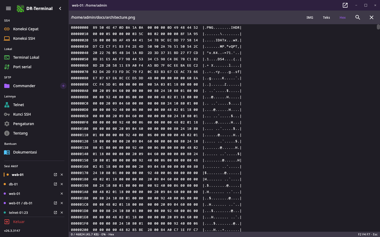The image size is (380, 237).
Task: Add a new Commander with the plus button
Action: click(63, 86)
